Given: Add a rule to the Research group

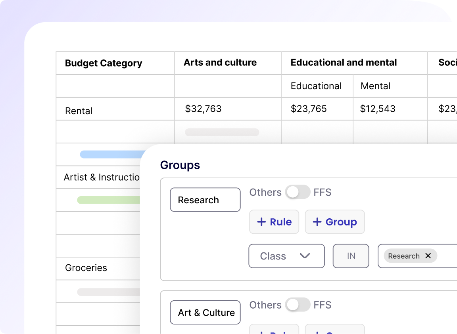Looking at the screenshot, I should (274, 222).
